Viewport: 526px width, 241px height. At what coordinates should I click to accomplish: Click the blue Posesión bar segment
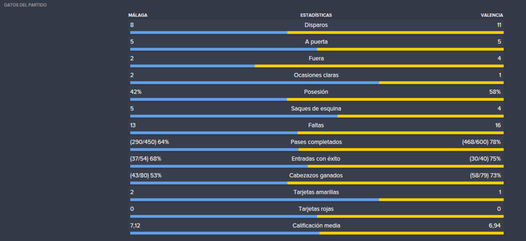click(209, 99)
